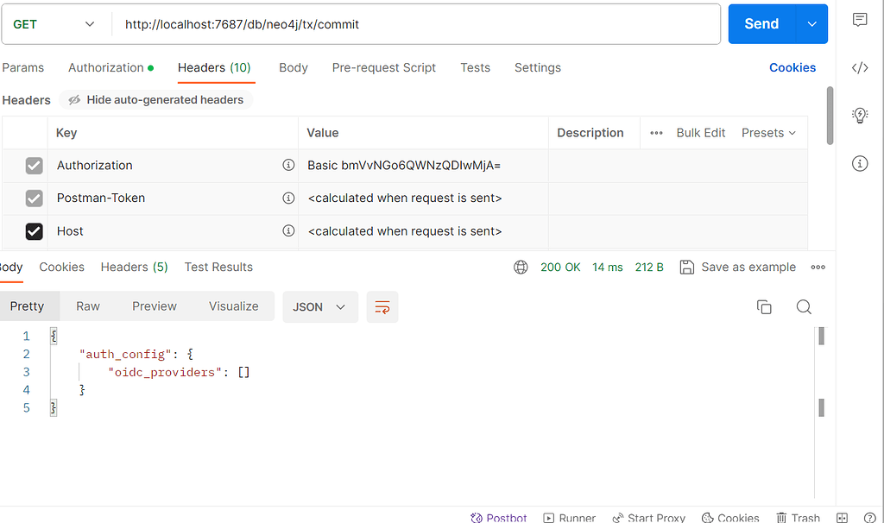Screen dimensions: 884x523
Task: Click the 212 B response size
Action: 649,268
